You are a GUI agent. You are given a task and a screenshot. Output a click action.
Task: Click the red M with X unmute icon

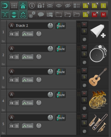coord(95,15)
